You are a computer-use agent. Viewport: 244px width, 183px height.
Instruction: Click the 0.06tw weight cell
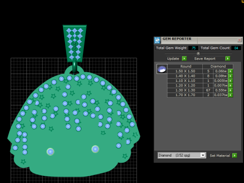tap(221, 71)
